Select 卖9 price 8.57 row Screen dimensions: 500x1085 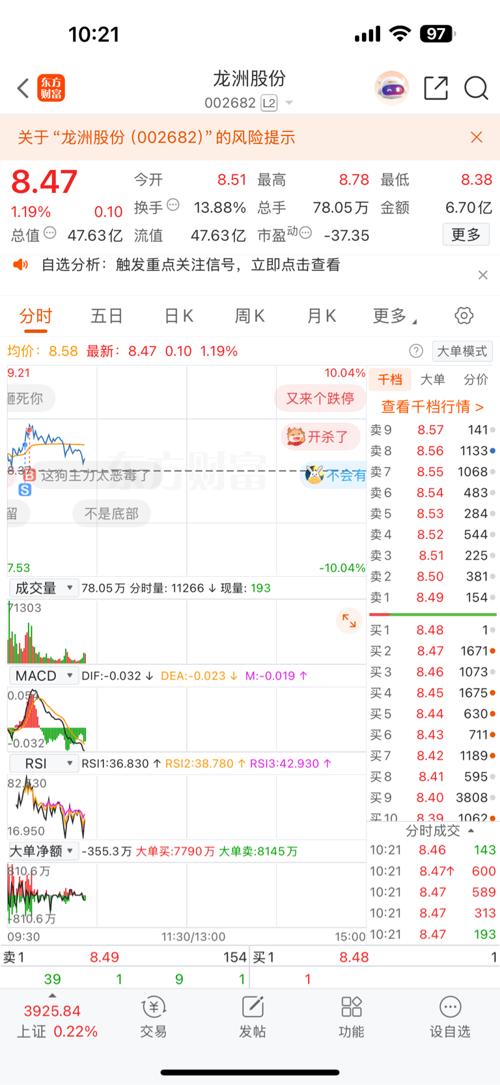tap(433, 430)
